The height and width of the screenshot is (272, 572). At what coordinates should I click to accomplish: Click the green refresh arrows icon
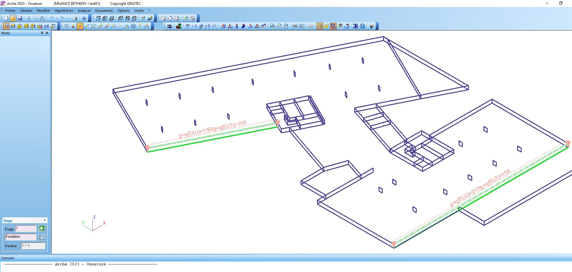(x=186, y=18)
